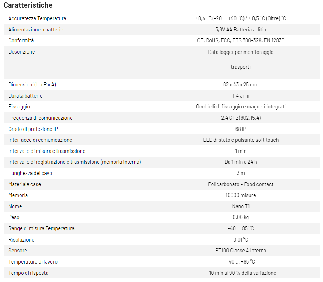Click the Descrizione row label

pos(22,52)
